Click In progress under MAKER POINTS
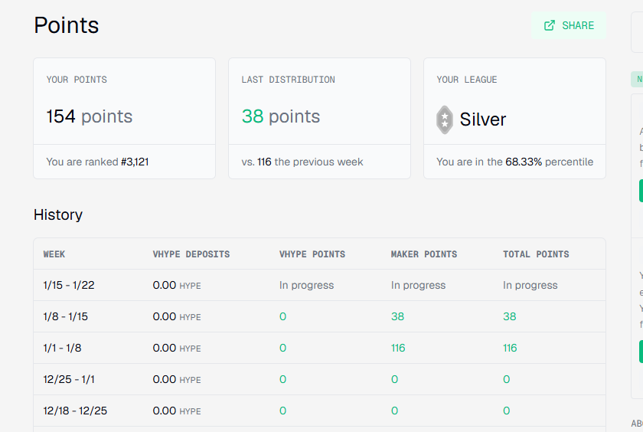643x432 pixels. point(418,285)
